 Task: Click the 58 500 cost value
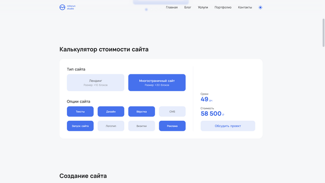(x=211, y=114)
